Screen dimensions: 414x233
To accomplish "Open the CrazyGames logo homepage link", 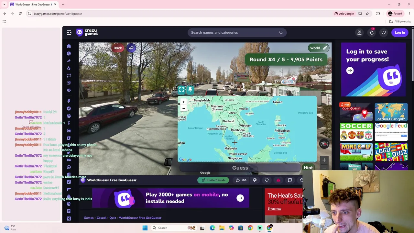I will (x=87, y=32).
